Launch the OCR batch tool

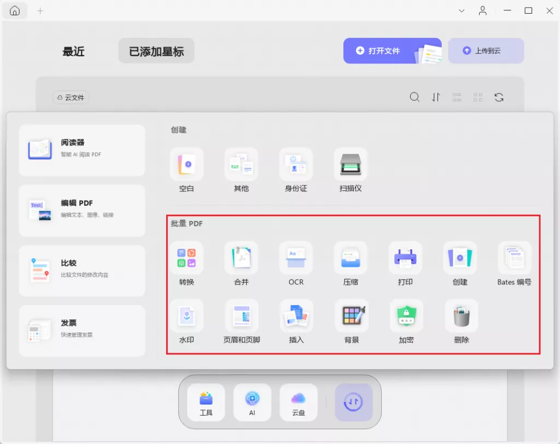(296, 264)
